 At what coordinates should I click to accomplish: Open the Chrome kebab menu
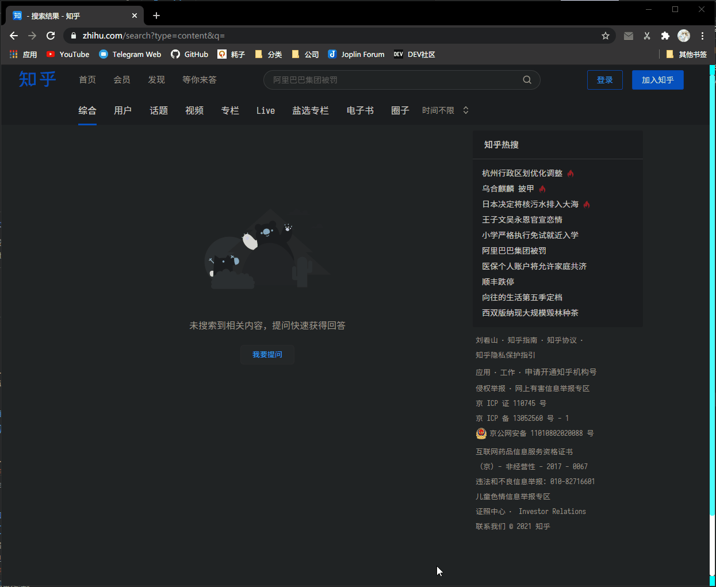(703, 36)
